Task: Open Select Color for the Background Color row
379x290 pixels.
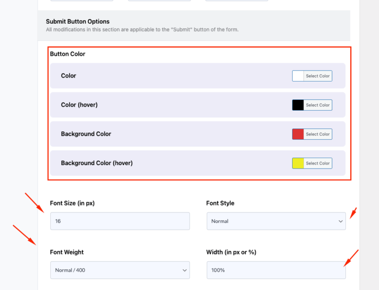Action: tap(318, 134)
